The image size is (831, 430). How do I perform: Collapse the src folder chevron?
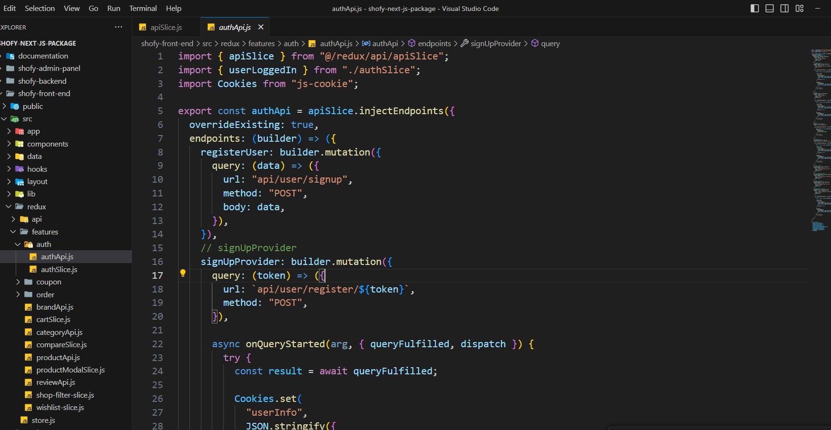(x=4, y=119)
